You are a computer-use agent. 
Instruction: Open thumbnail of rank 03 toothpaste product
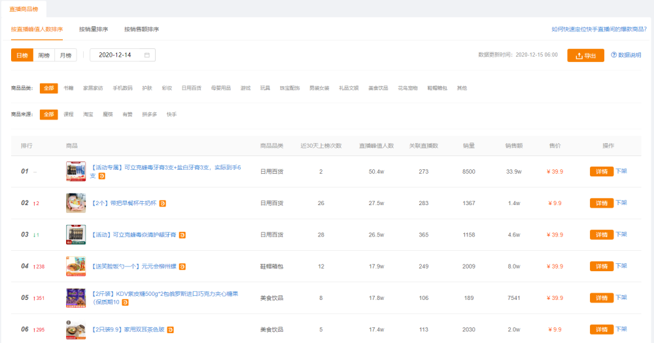tap(76, 235)
